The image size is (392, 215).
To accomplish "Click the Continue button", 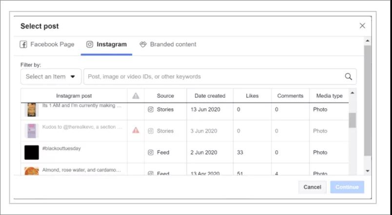I will click(347, 187).
